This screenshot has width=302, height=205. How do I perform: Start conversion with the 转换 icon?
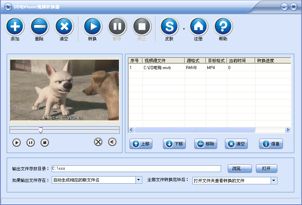point(93,27)
